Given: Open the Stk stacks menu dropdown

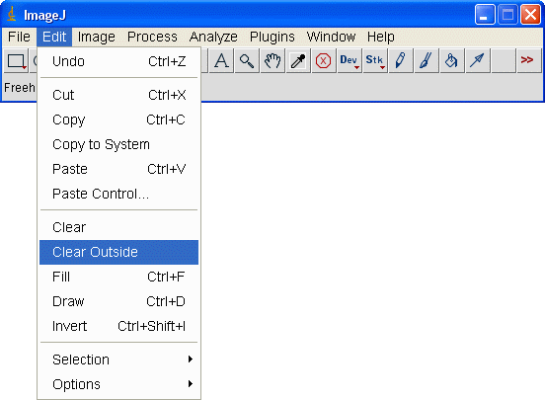Looking at the screenshot, I should click(375, 61).
